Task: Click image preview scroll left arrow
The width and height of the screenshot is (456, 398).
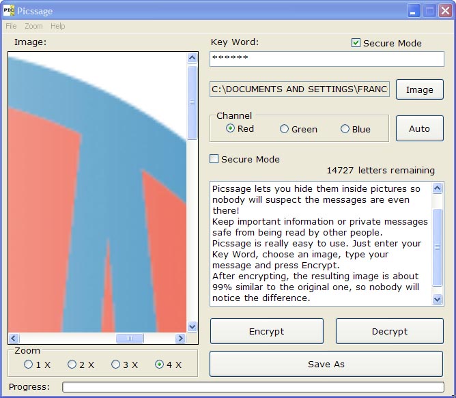Action: (x=14, y=338)
